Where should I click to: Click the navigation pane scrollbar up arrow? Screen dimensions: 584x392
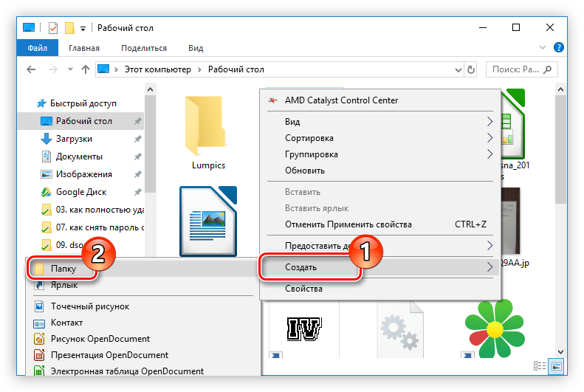[150, 89]
